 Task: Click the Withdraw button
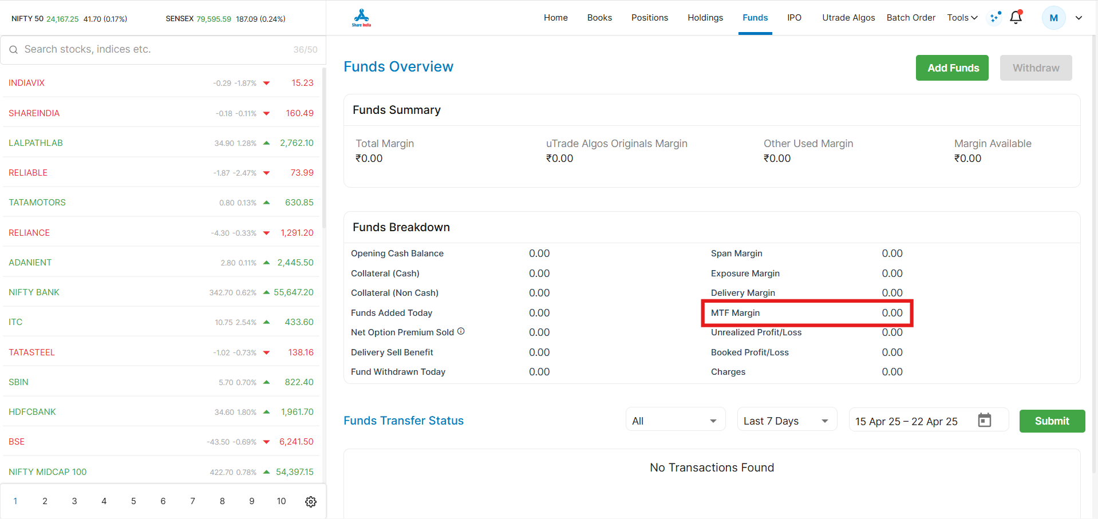(x=1036, y=68)
